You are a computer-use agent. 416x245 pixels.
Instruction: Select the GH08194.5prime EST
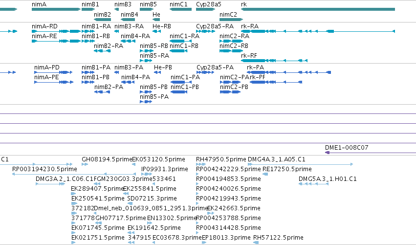85,164
